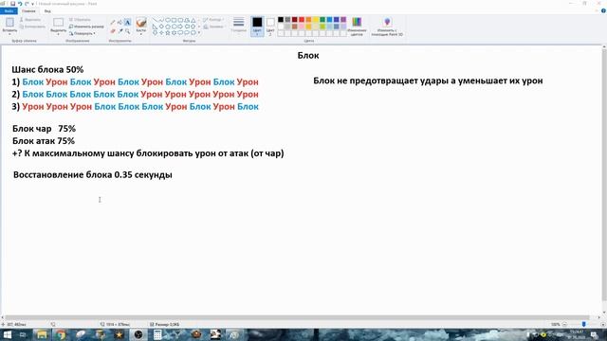Activate Color 1 (Цвет 1) selector
This screenshot has width=607, height=341.
[257, 26]
